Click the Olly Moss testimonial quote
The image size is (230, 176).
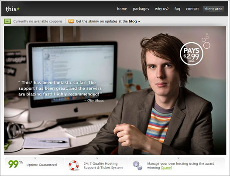click(x=60, y=88)
